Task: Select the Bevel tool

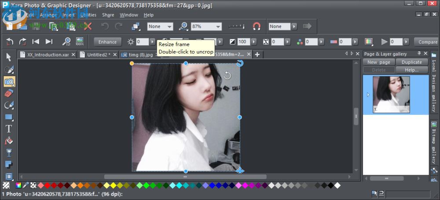Action: coord(9,176)
